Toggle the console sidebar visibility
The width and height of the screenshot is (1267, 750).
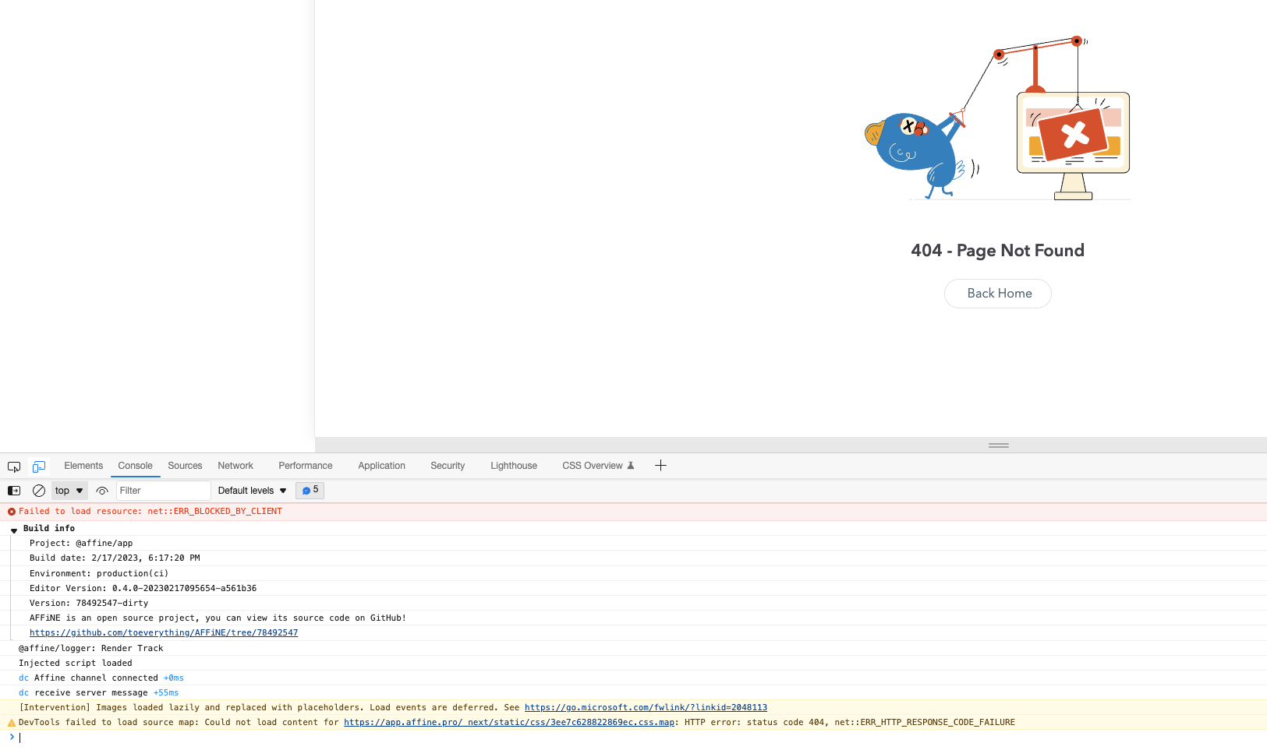pos(13,491)
